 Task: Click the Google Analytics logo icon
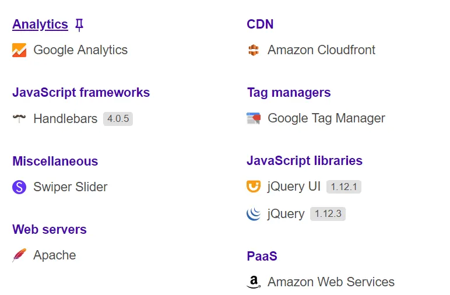click(19, 50)
